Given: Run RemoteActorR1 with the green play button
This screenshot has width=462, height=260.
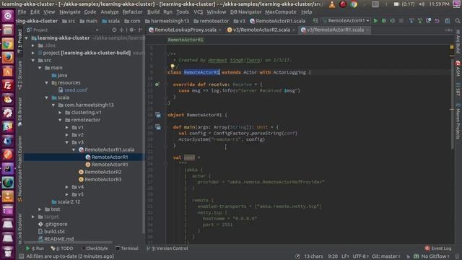Looking at the screenshot, I should click(375, 21).
